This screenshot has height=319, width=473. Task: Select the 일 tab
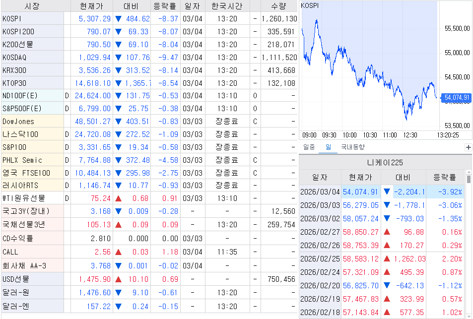click(x=328, y=147)
